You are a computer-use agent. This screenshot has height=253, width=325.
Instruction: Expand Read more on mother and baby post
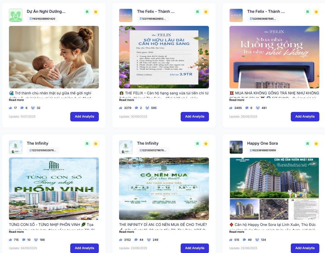16,100
